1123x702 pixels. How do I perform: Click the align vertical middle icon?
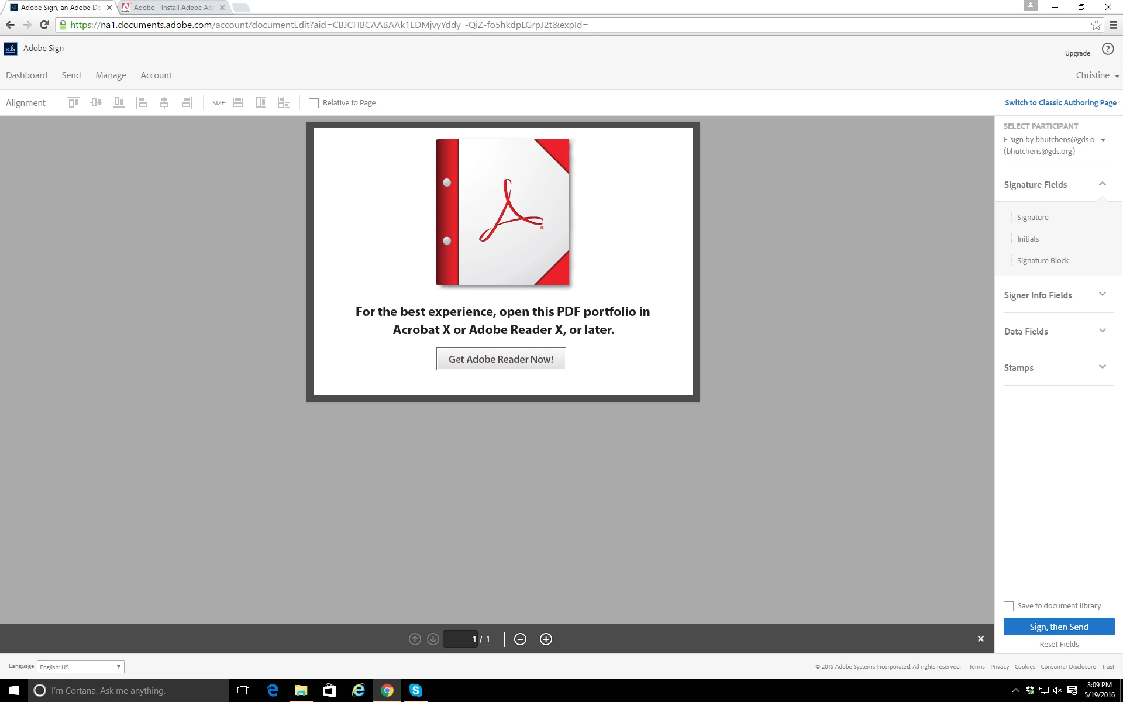coord(96,103)
